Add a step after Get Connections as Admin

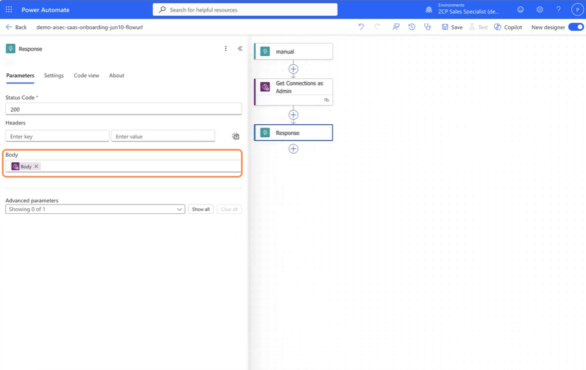click(294, 115)
